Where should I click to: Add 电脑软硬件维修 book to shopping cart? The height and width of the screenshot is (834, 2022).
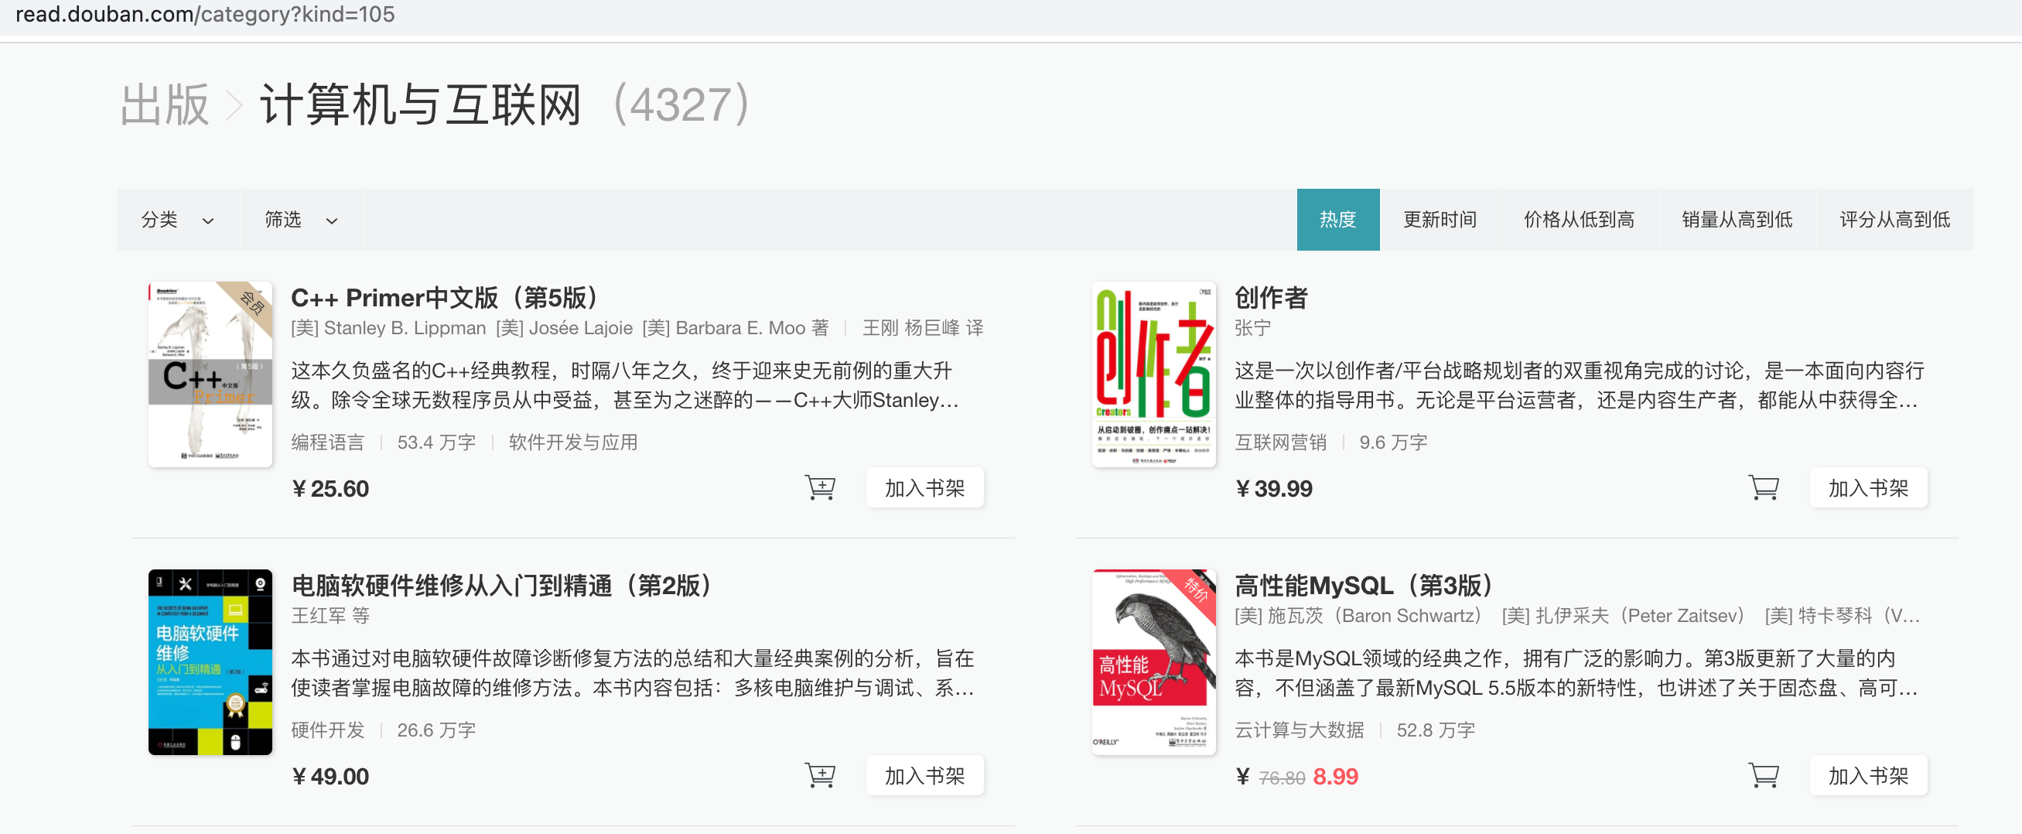coord(820,775)
